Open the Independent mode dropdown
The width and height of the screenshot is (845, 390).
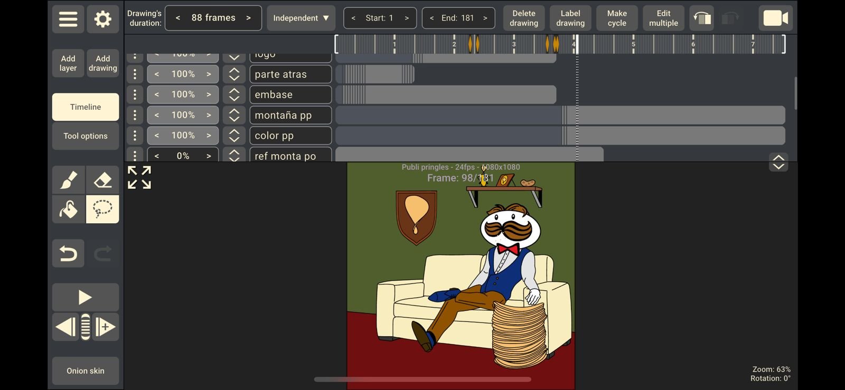click(301, 18)
